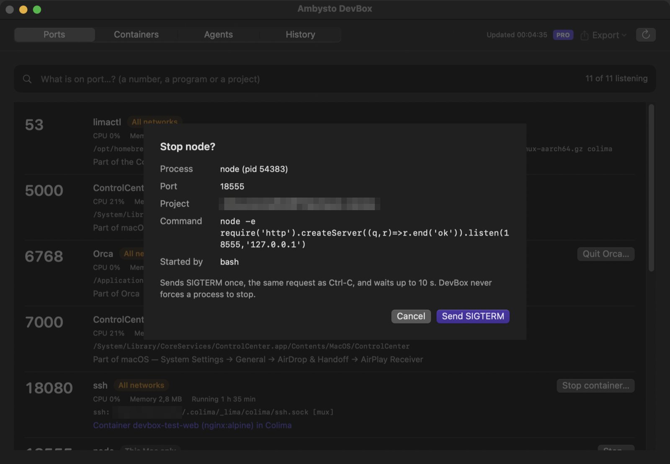Click the 'bash' Started by value
Viewport: 670px width, 464px height.
point(229,262)
